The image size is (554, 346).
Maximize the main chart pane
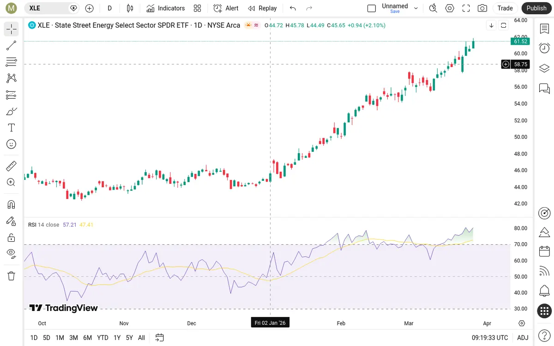coord(504,25)
